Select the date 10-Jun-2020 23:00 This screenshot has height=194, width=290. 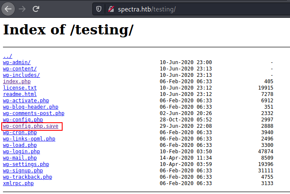click(186, 62)
